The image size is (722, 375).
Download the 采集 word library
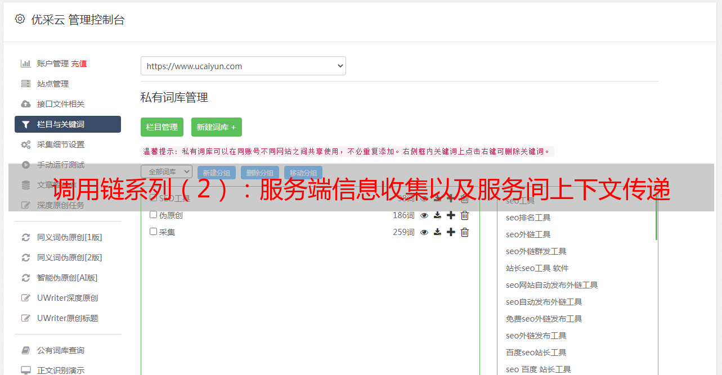point(437,232)
